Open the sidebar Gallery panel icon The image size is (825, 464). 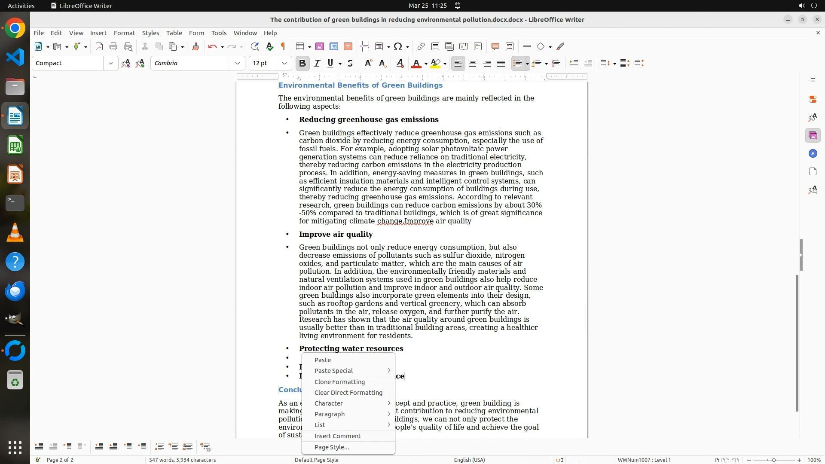(x=813, y=136)
